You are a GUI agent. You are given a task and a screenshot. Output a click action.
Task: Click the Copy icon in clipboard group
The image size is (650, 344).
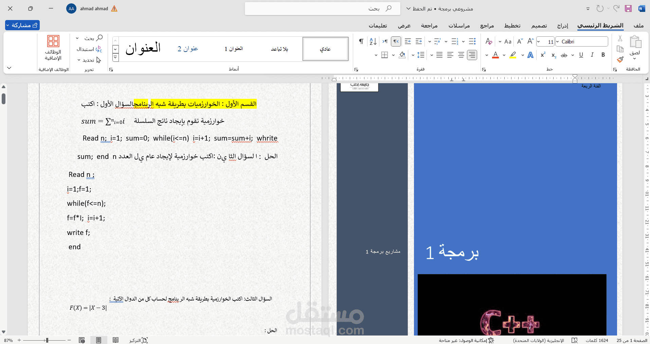(620, 49)
